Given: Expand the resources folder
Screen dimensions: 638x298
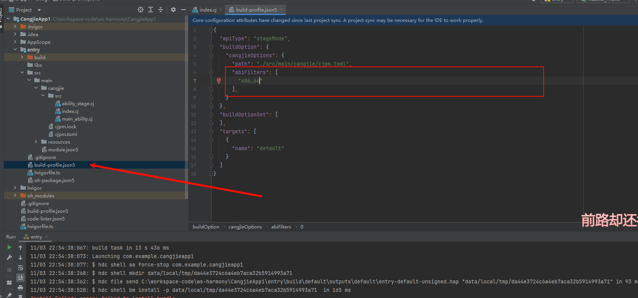Looking at the screenshot, I should coord(36,142).
